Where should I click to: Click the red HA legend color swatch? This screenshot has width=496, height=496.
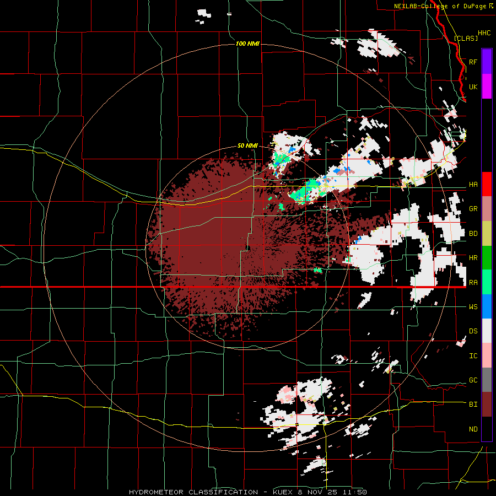click(x=487, y=184)
